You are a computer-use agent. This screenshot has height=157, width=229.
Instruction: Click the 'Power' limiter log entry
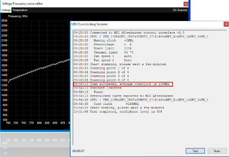coord(88,92)
